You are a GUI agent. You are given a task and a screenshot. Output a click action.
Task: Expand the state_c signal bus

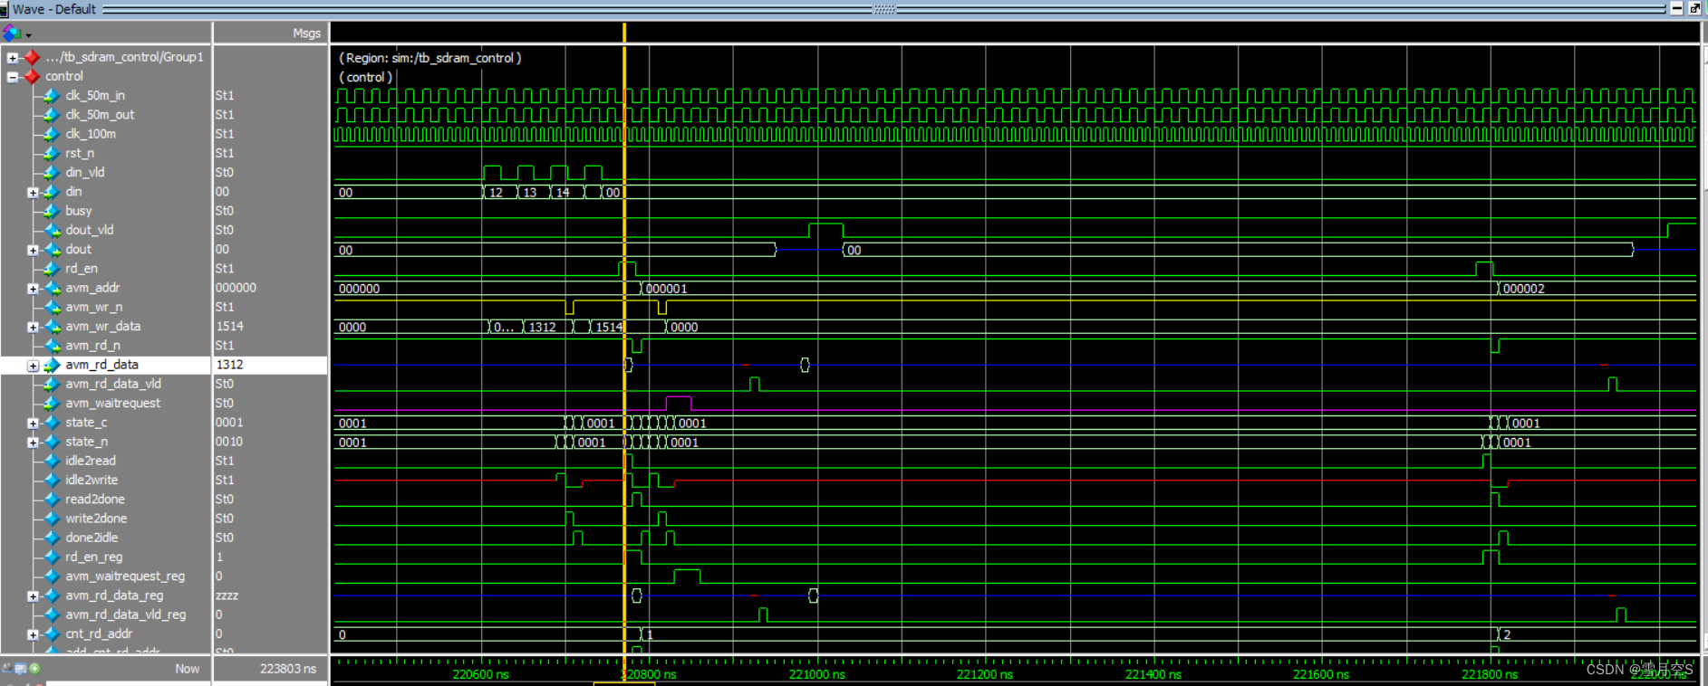tap(33, 424)
